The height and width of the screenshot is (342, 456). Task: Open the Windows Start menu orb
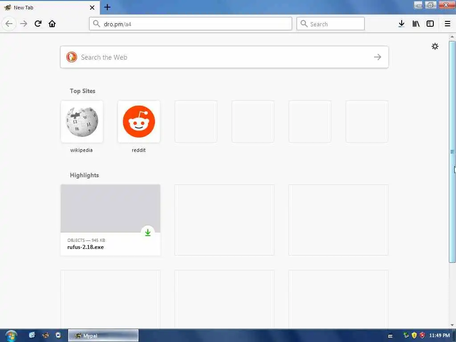click(x=11, y=336)
